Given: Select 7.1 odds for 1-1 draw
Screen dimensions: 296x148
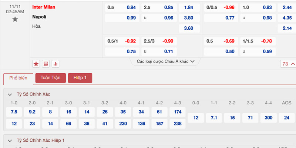Looking at the screenshot, I should pyautogui.click(x=214, y=118).
